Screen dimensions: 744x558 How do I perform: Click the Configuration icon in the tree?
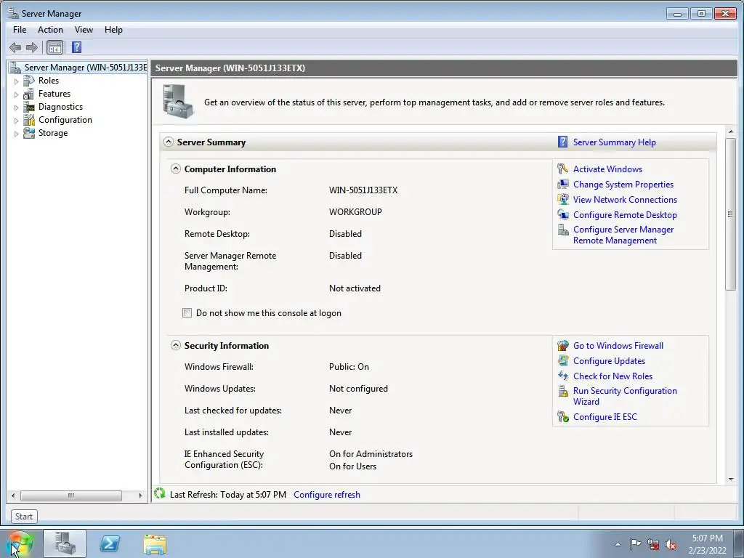coord(29,120)
